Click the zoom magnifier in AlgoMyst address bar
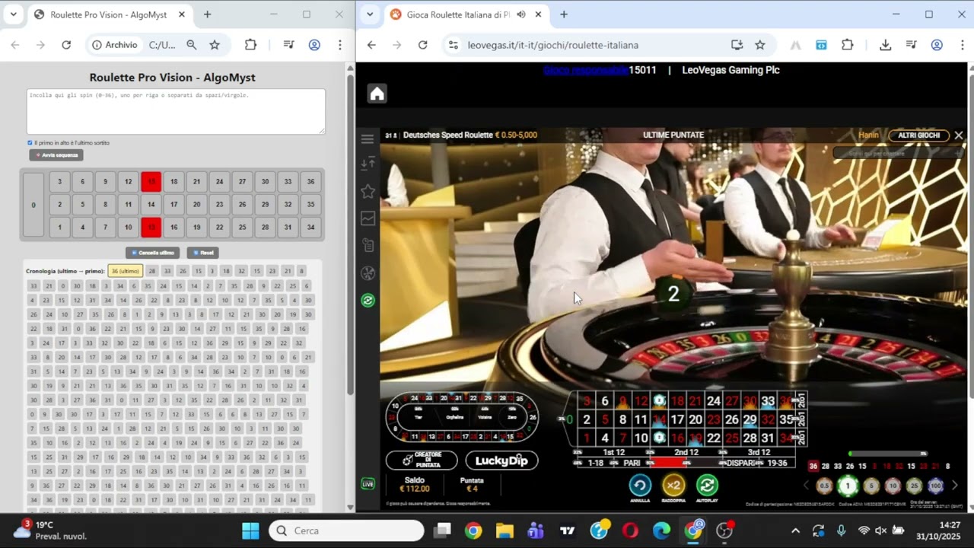The height and width of the screenshot is (548, 974). click(x=192, y=45)
